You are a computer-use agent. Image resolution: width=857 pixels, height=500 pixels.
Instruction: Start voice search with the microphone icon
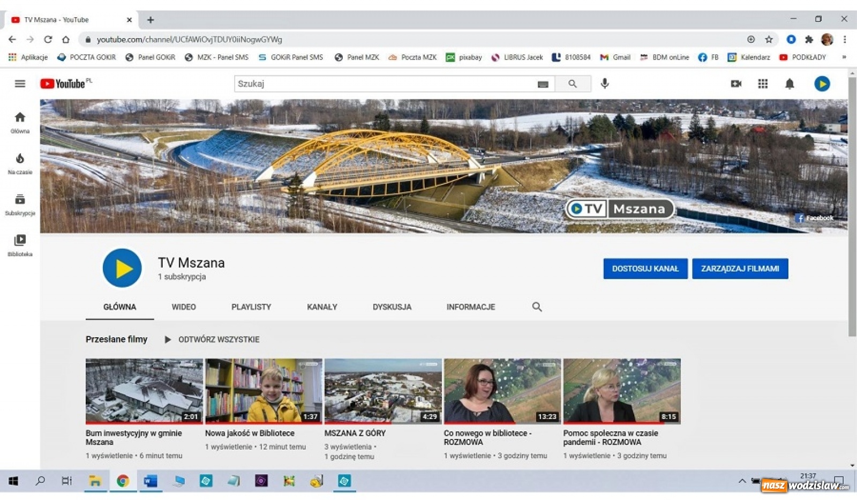pyautogui.click(x=605, y=83)
